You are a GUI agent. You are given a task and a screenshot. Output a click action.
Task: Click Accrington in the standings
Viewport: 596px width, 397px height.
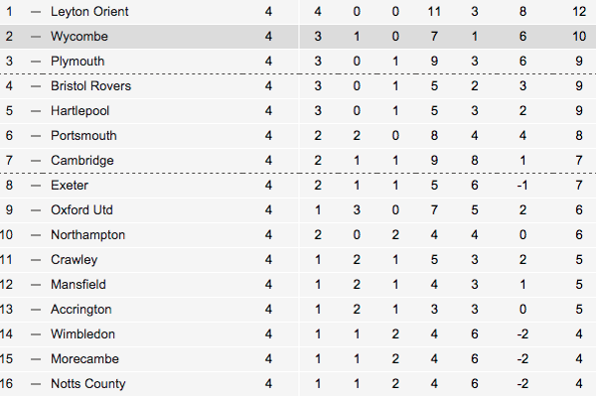point(81,310)
